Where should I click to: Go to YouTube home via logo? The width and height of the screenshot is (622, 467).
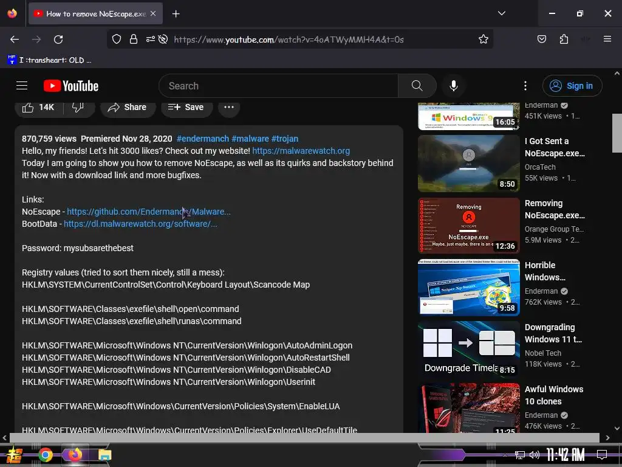(x=71, y=86)
